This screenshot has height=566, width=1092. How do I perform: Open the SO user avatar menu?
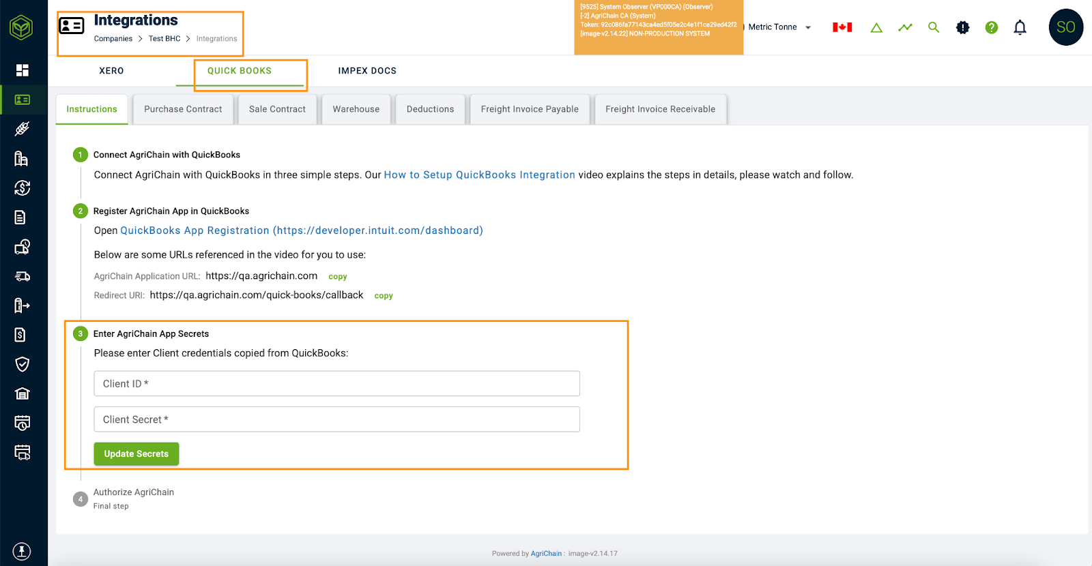[x=1065, y=27]
